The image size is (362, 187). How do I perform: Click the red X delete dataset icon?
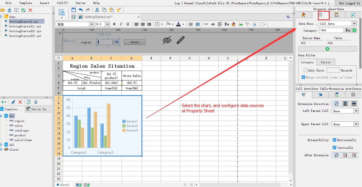tap(20, 102)
